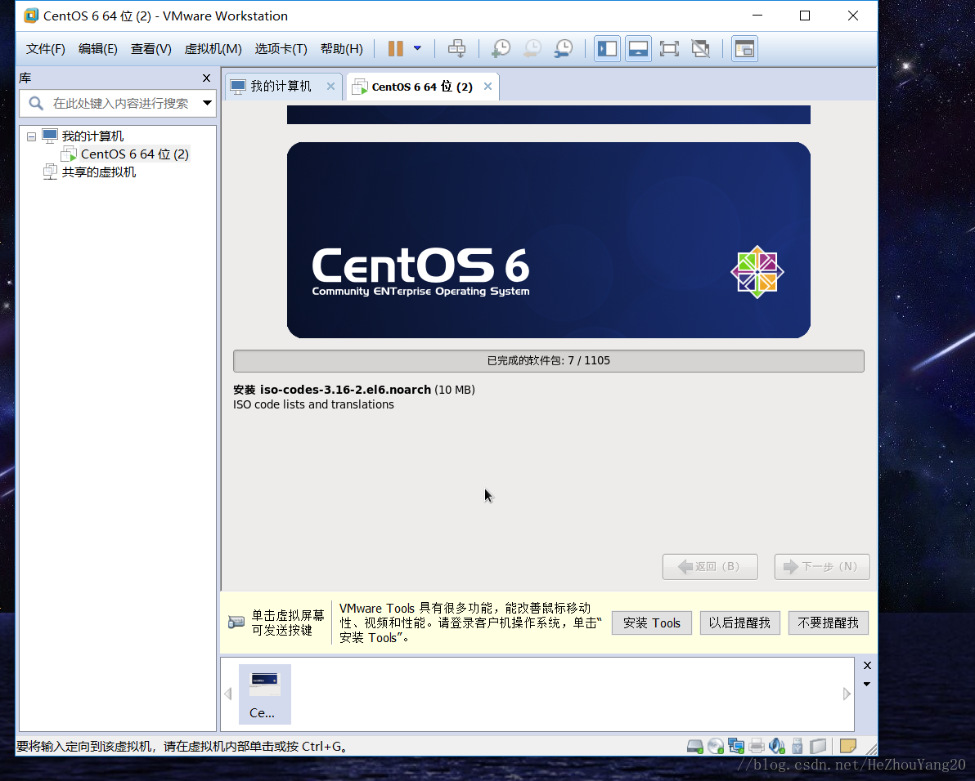Take a snapshot of this virtual machine
The height and width of the screenshot is (781, 975).
tap(501, 48)
